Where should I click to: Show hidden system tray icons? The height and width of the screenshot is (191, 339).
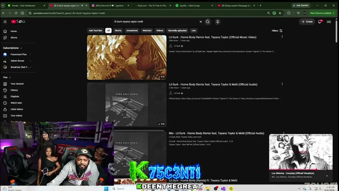tap(300, 189)
